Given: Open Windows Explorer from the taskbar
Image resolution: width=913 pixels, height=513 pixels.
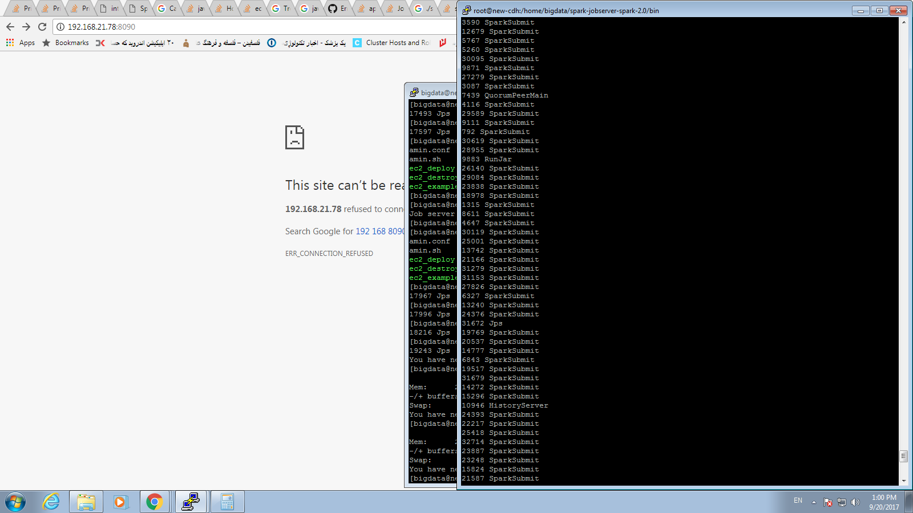Looking at the screenshot, I should pos(85,502).
